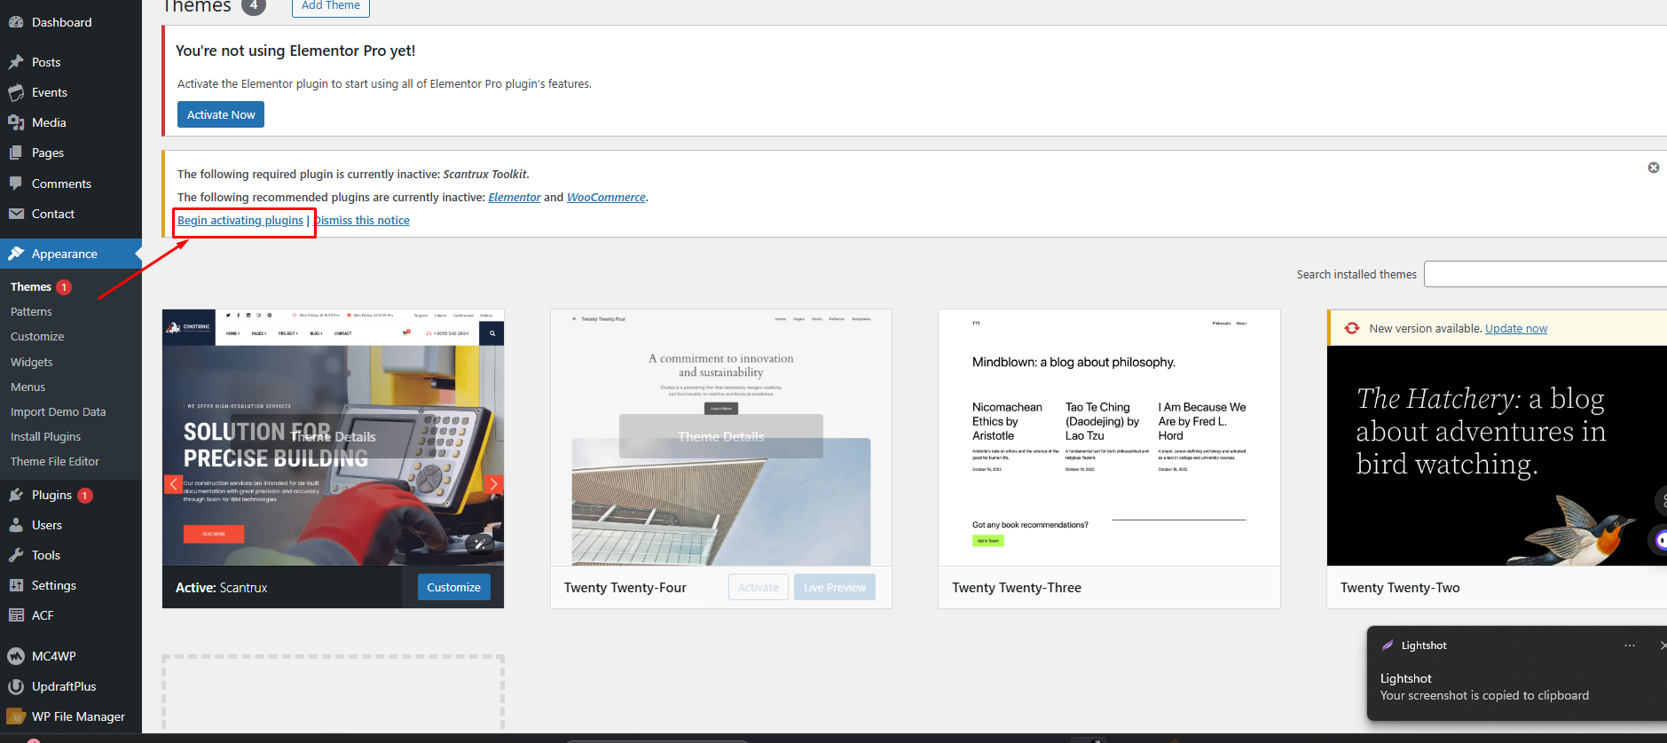Click the WP File Manager icon
This screenshot has height=743, width=1667.
[x=16, y=716]
